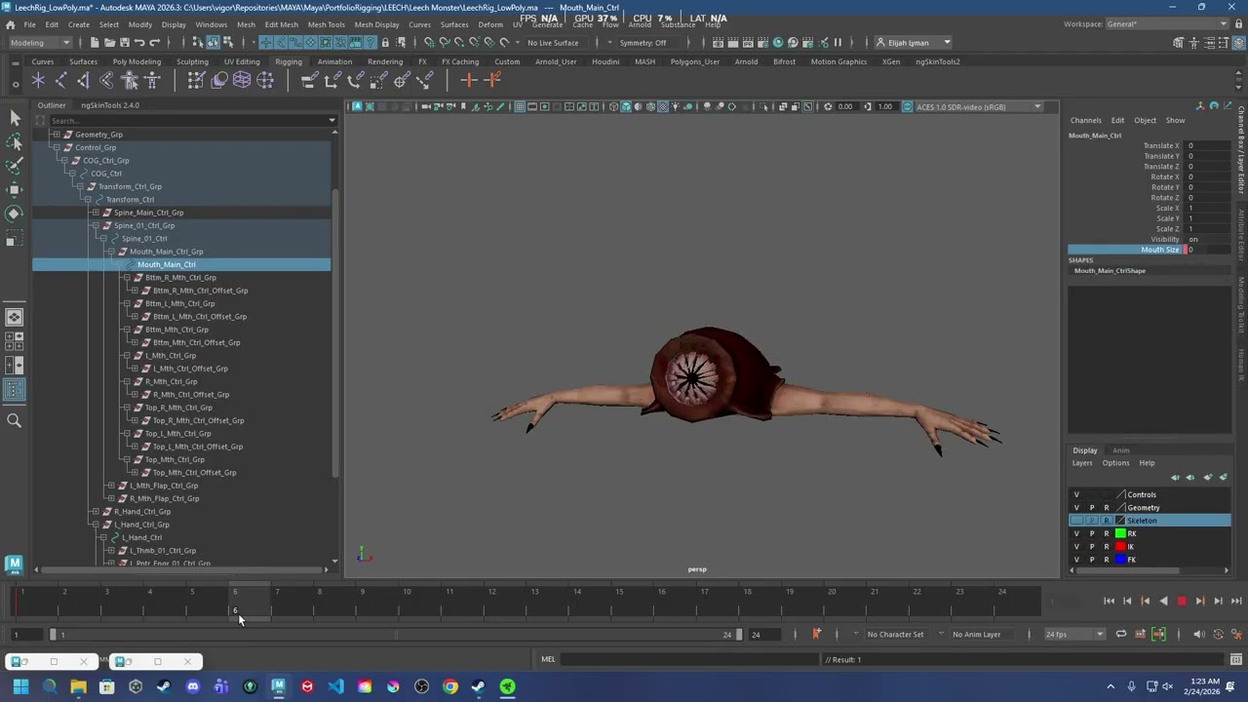Toggle visibility of Geometry layer
The image size is (1248, 702).
click(1076, 508)
